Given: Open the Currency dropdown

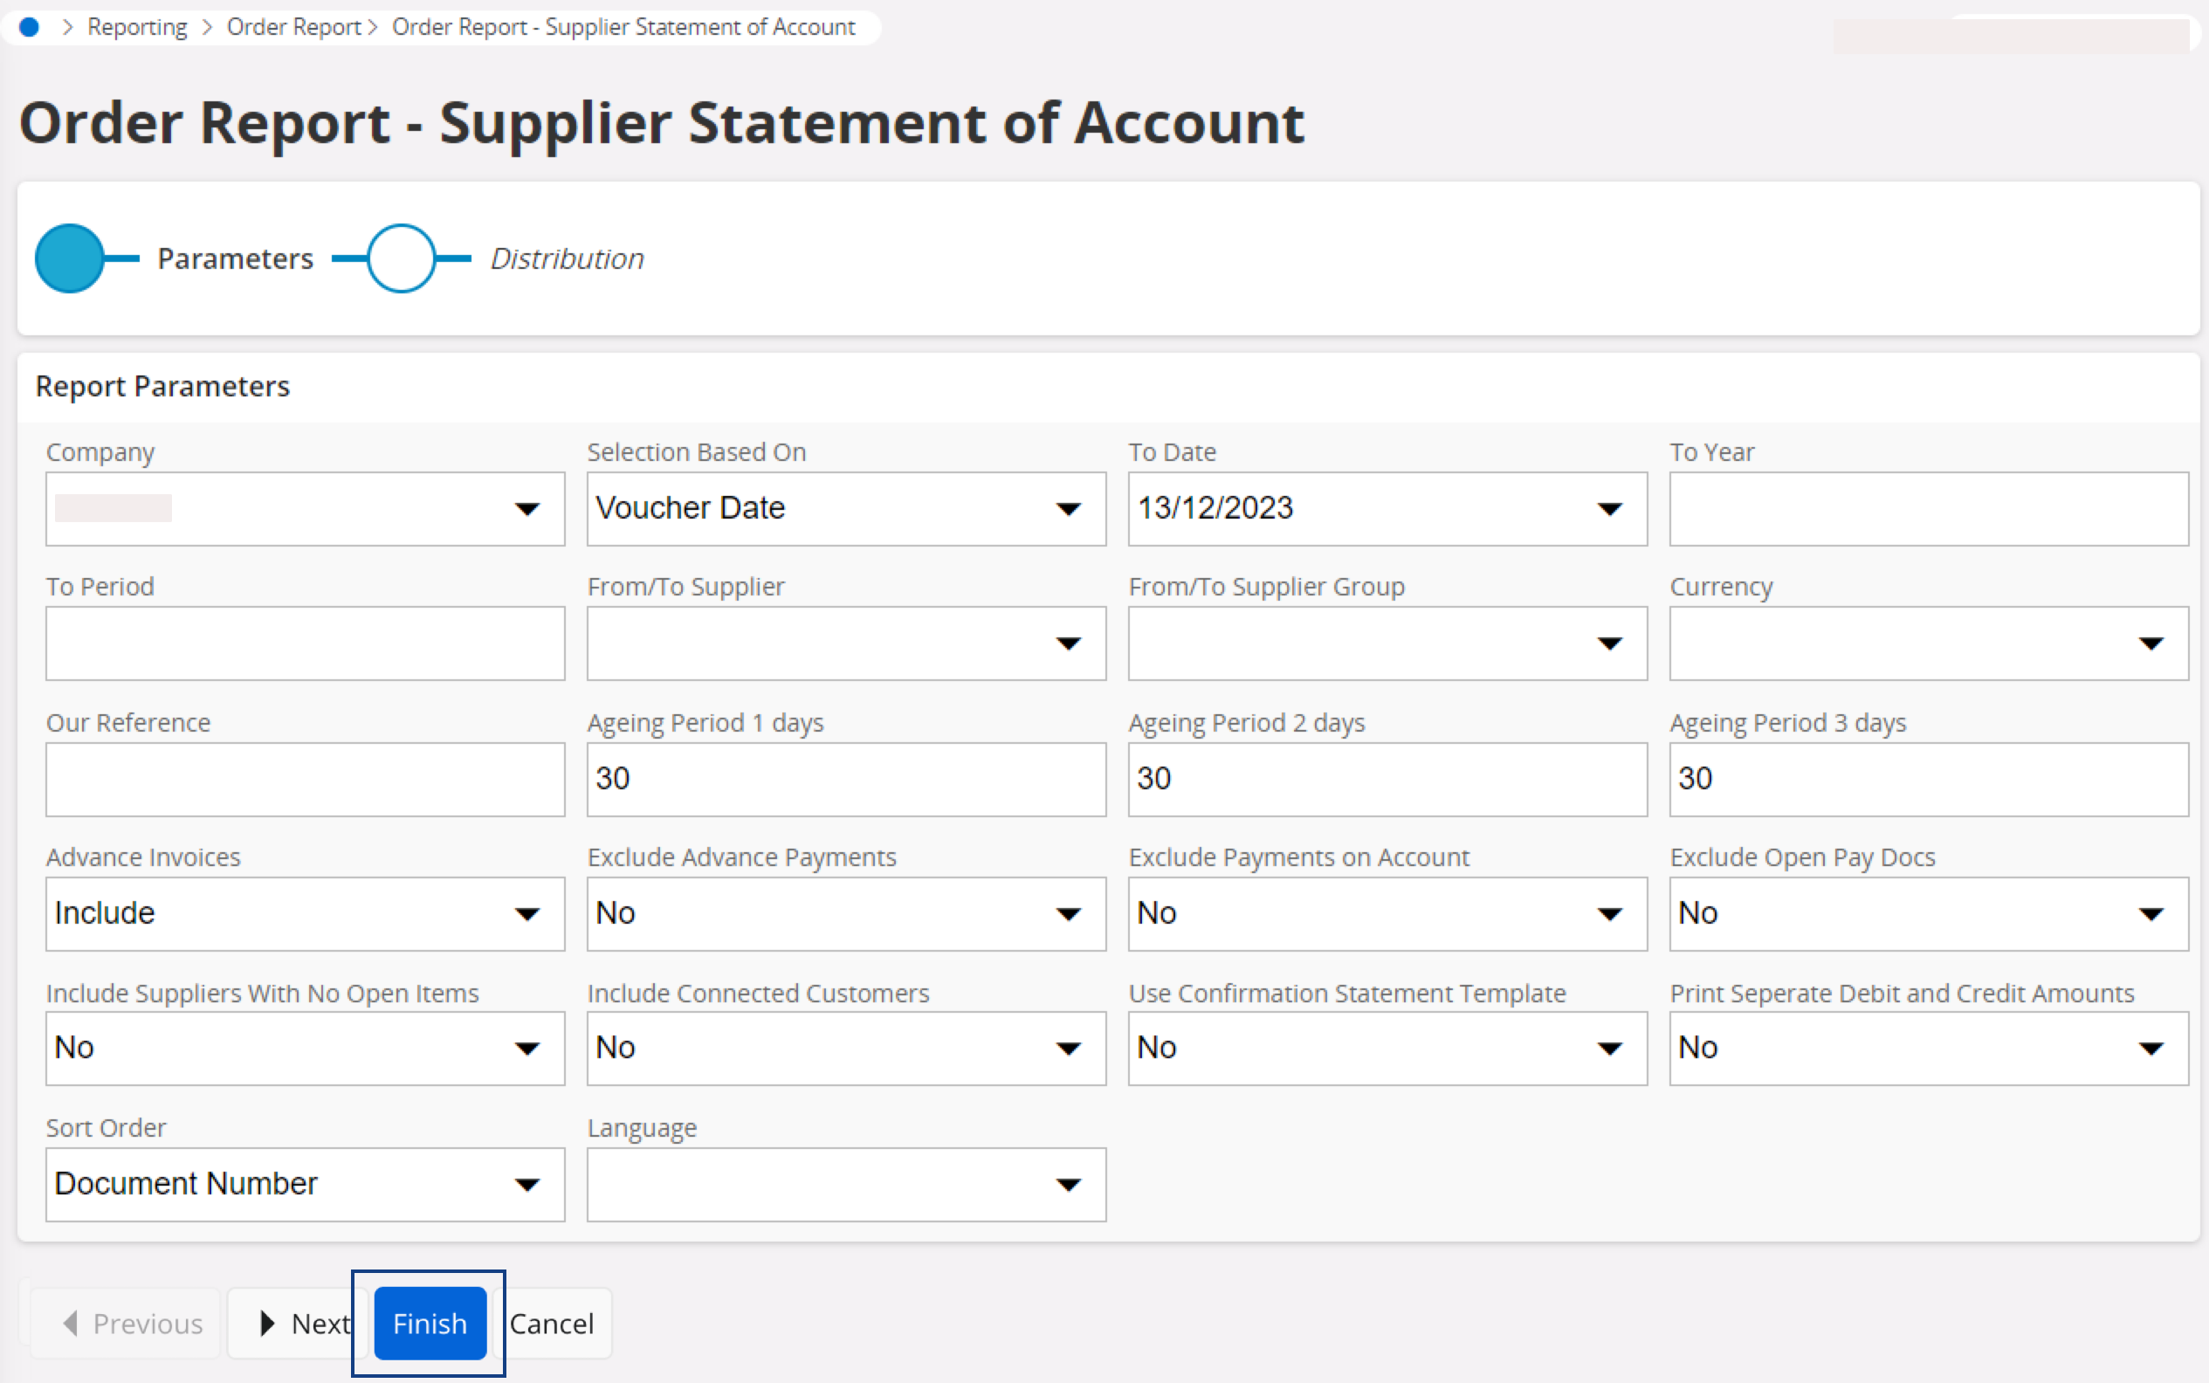Looking at the screenshot, I should point(2151,643).
